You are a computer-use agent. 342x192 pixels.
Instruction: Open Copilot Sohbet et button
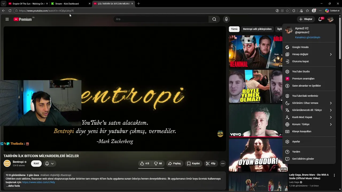point(332,11)
